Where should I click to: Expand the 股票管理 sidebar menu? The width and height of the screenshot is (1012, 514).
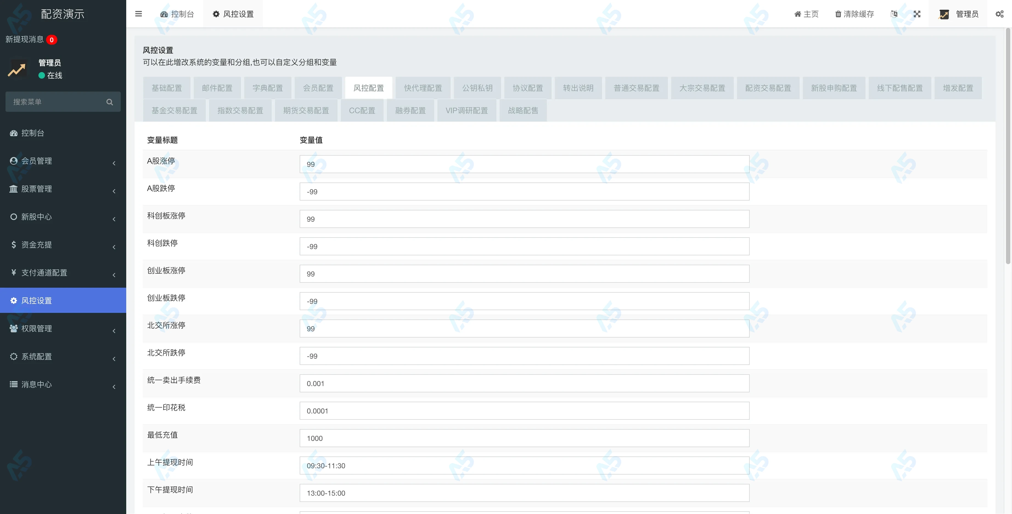(x=36, y=189)
